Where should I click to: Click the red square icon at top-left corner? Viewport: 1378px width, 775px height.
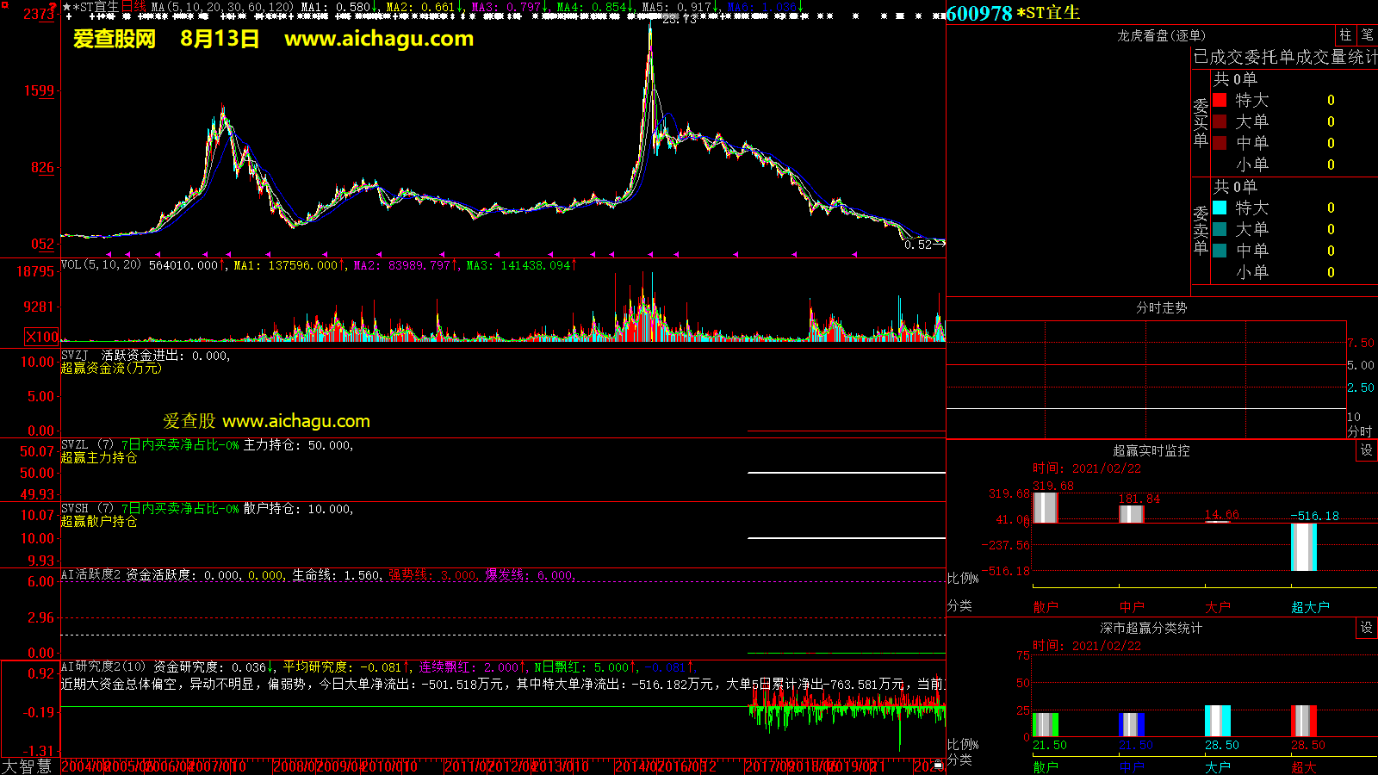[x=4, y=4]
